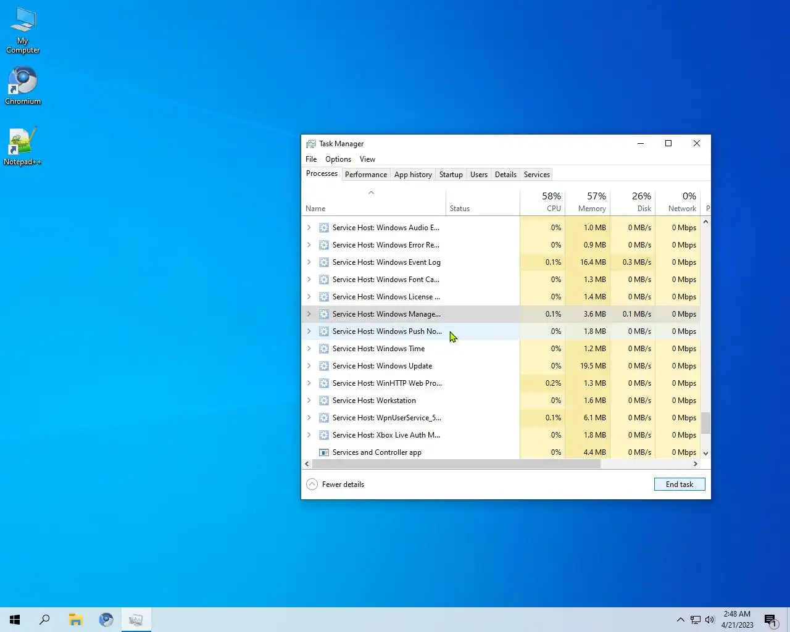
Task: Click the gear icon of Windows Manage... row
Action: tap(323, 314)
